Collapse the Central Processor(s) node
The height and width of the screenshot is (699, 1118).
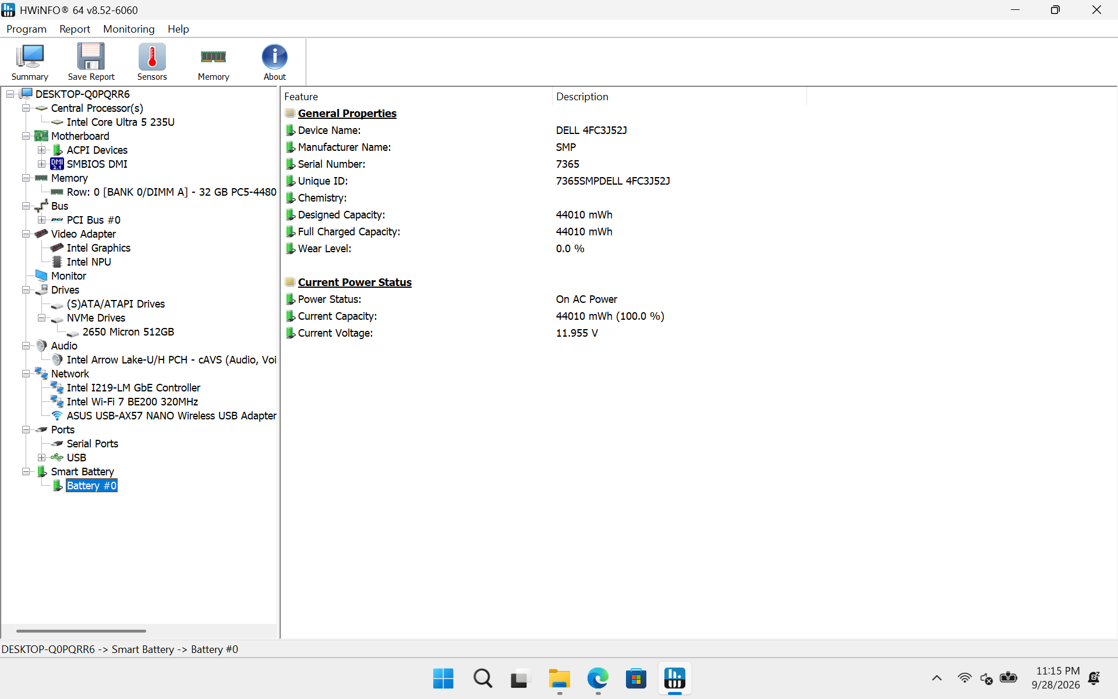coord(26,108)
